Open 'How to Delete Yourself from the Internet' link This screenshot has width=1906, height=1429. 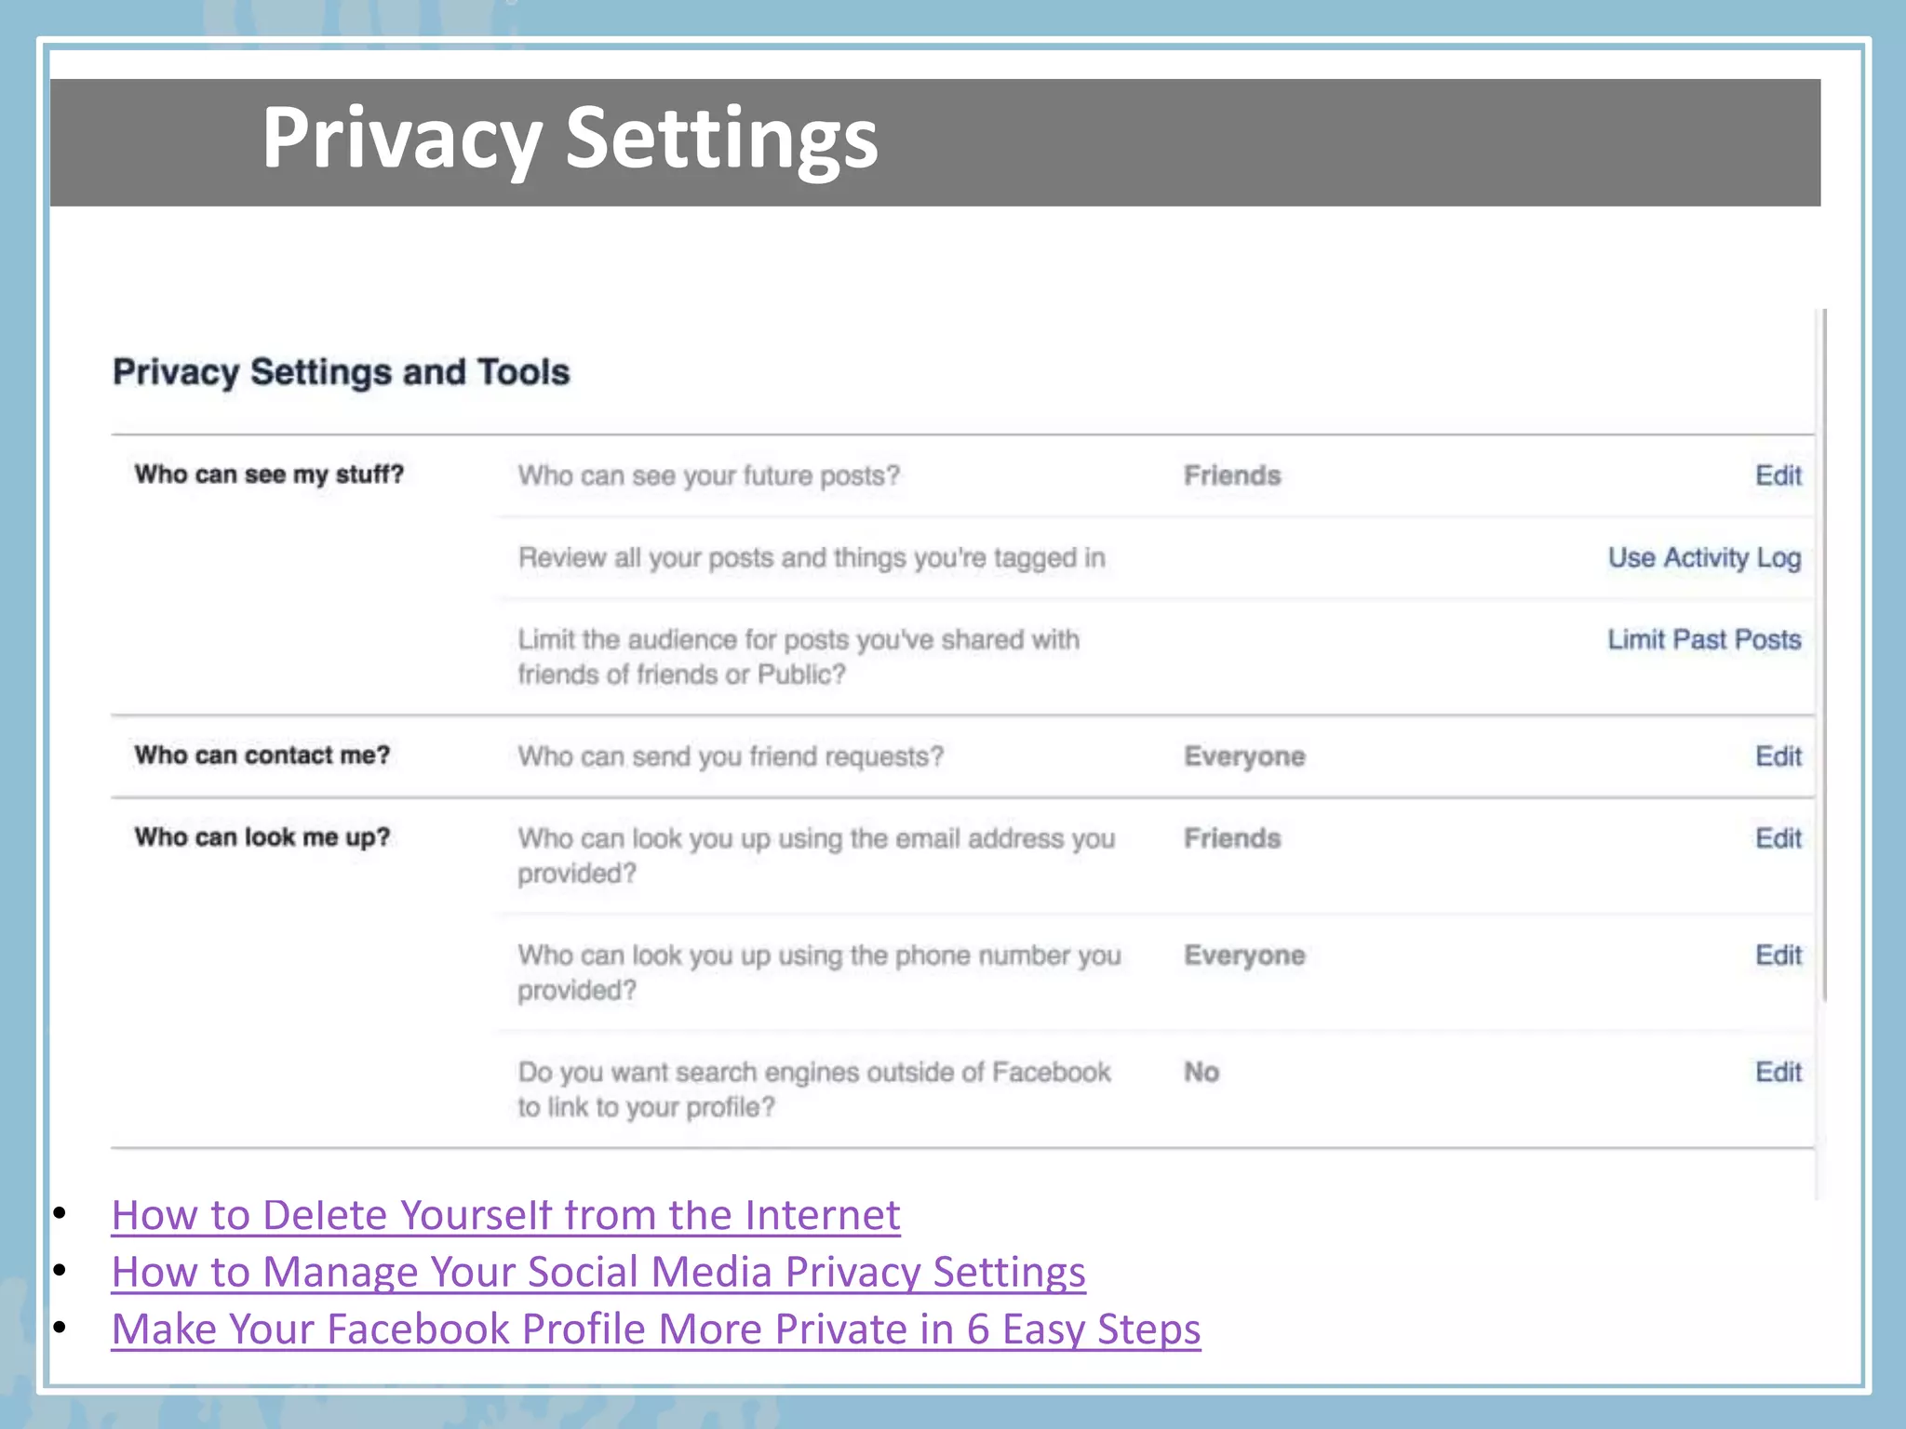click(505, 1215)
